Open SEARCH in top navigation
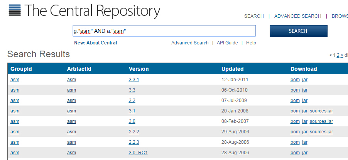Screen dimensions: 348x160 pyautogui.click(x=254, y=16)
